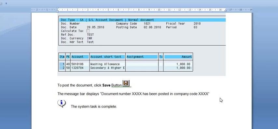Screen dimensions: 278x129
Task: Click the amount 1,000.00- in item 2
Action: [184, 68]
